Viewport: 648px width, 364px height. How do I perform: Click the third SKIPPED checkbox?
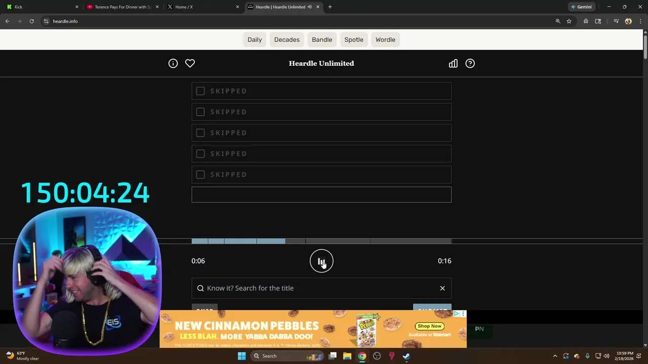tap(200, 132)
